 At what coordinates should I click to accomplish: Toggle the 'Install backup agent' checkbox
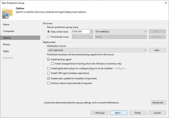49,59
